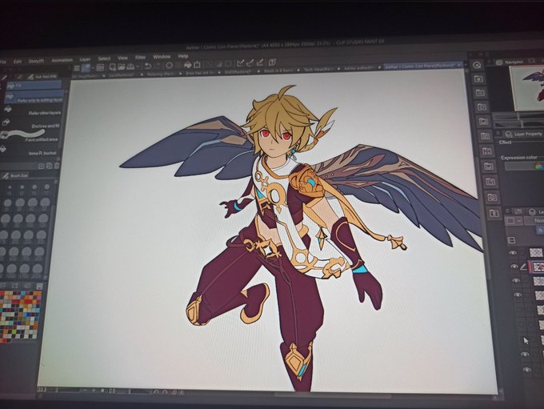The width and height of the screenshot is (544, 409).
Task: Click the command bar hamburger menu icon
Action: [77, 68]
